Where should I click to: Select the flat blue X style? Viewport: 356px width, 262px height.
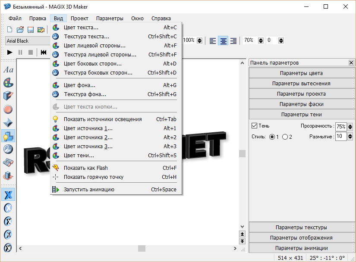8,194
